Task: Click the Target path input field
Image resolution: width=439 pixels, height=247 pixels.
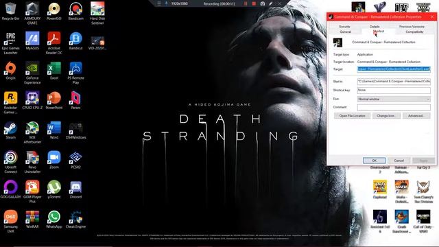Action: pos(394,69)
